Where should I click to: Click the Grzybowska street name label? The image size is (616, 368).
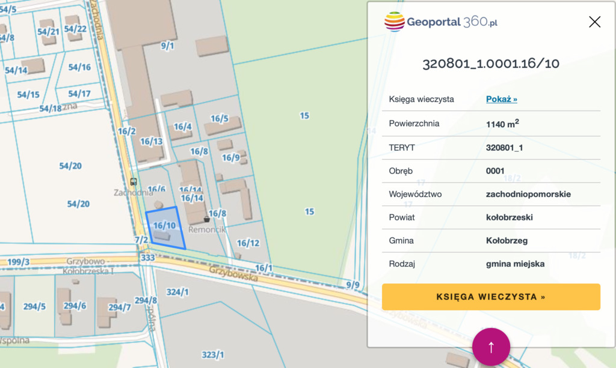click(x=233, y=274)
